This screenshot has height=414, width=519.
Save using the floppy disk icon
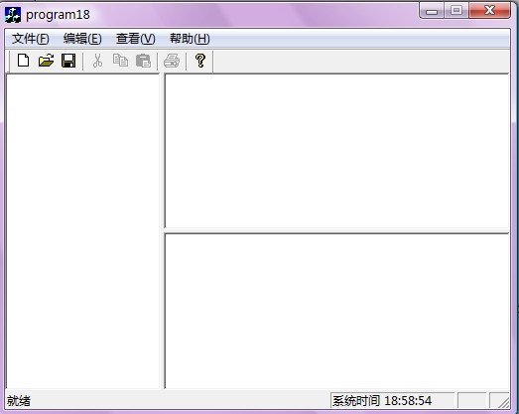(68, 61)
